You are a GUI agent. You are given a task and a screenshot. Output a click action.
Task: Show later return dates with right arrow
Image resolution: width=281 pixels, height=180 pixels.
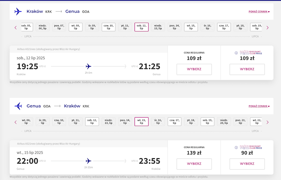[x=268, y=122]
